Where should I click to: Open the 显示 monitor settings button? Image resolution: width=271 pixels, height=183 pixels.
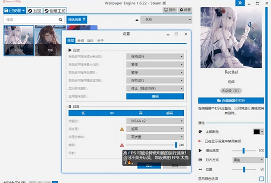coord(169,10)
